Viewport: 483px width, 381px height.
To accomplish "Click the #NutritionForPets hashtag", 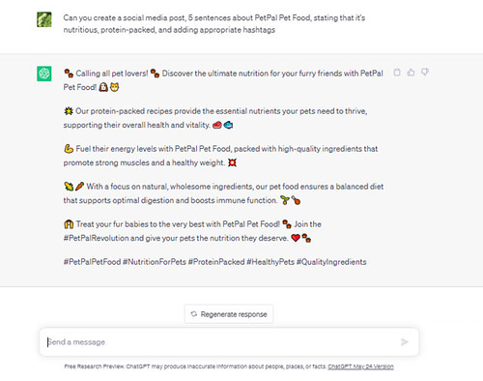I will (155, 262).
